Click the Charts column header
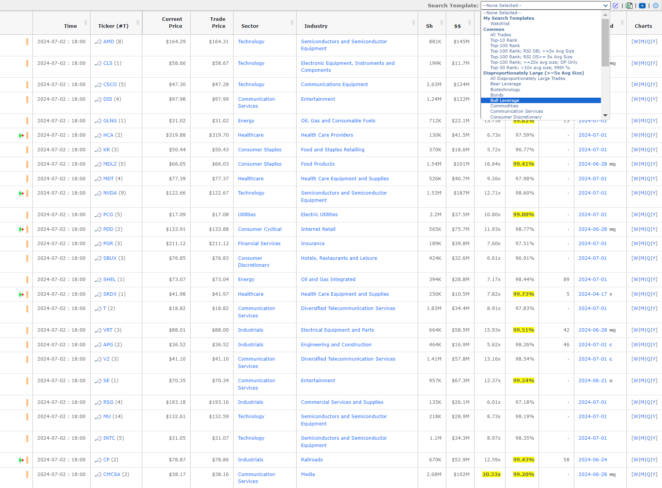The image size is (662, 488). pyautogui.click(x=643, y=26)
